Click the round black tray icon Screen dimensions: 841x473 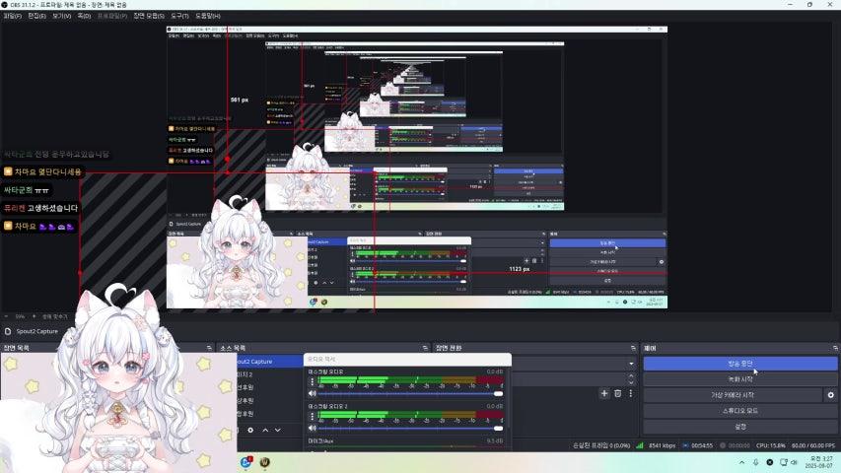[770, 462]
